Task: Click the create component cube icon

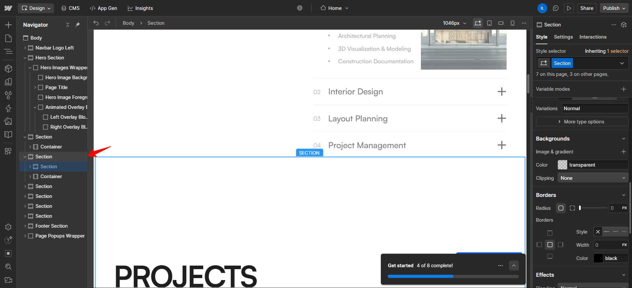Action: click(x=624, y=25)
